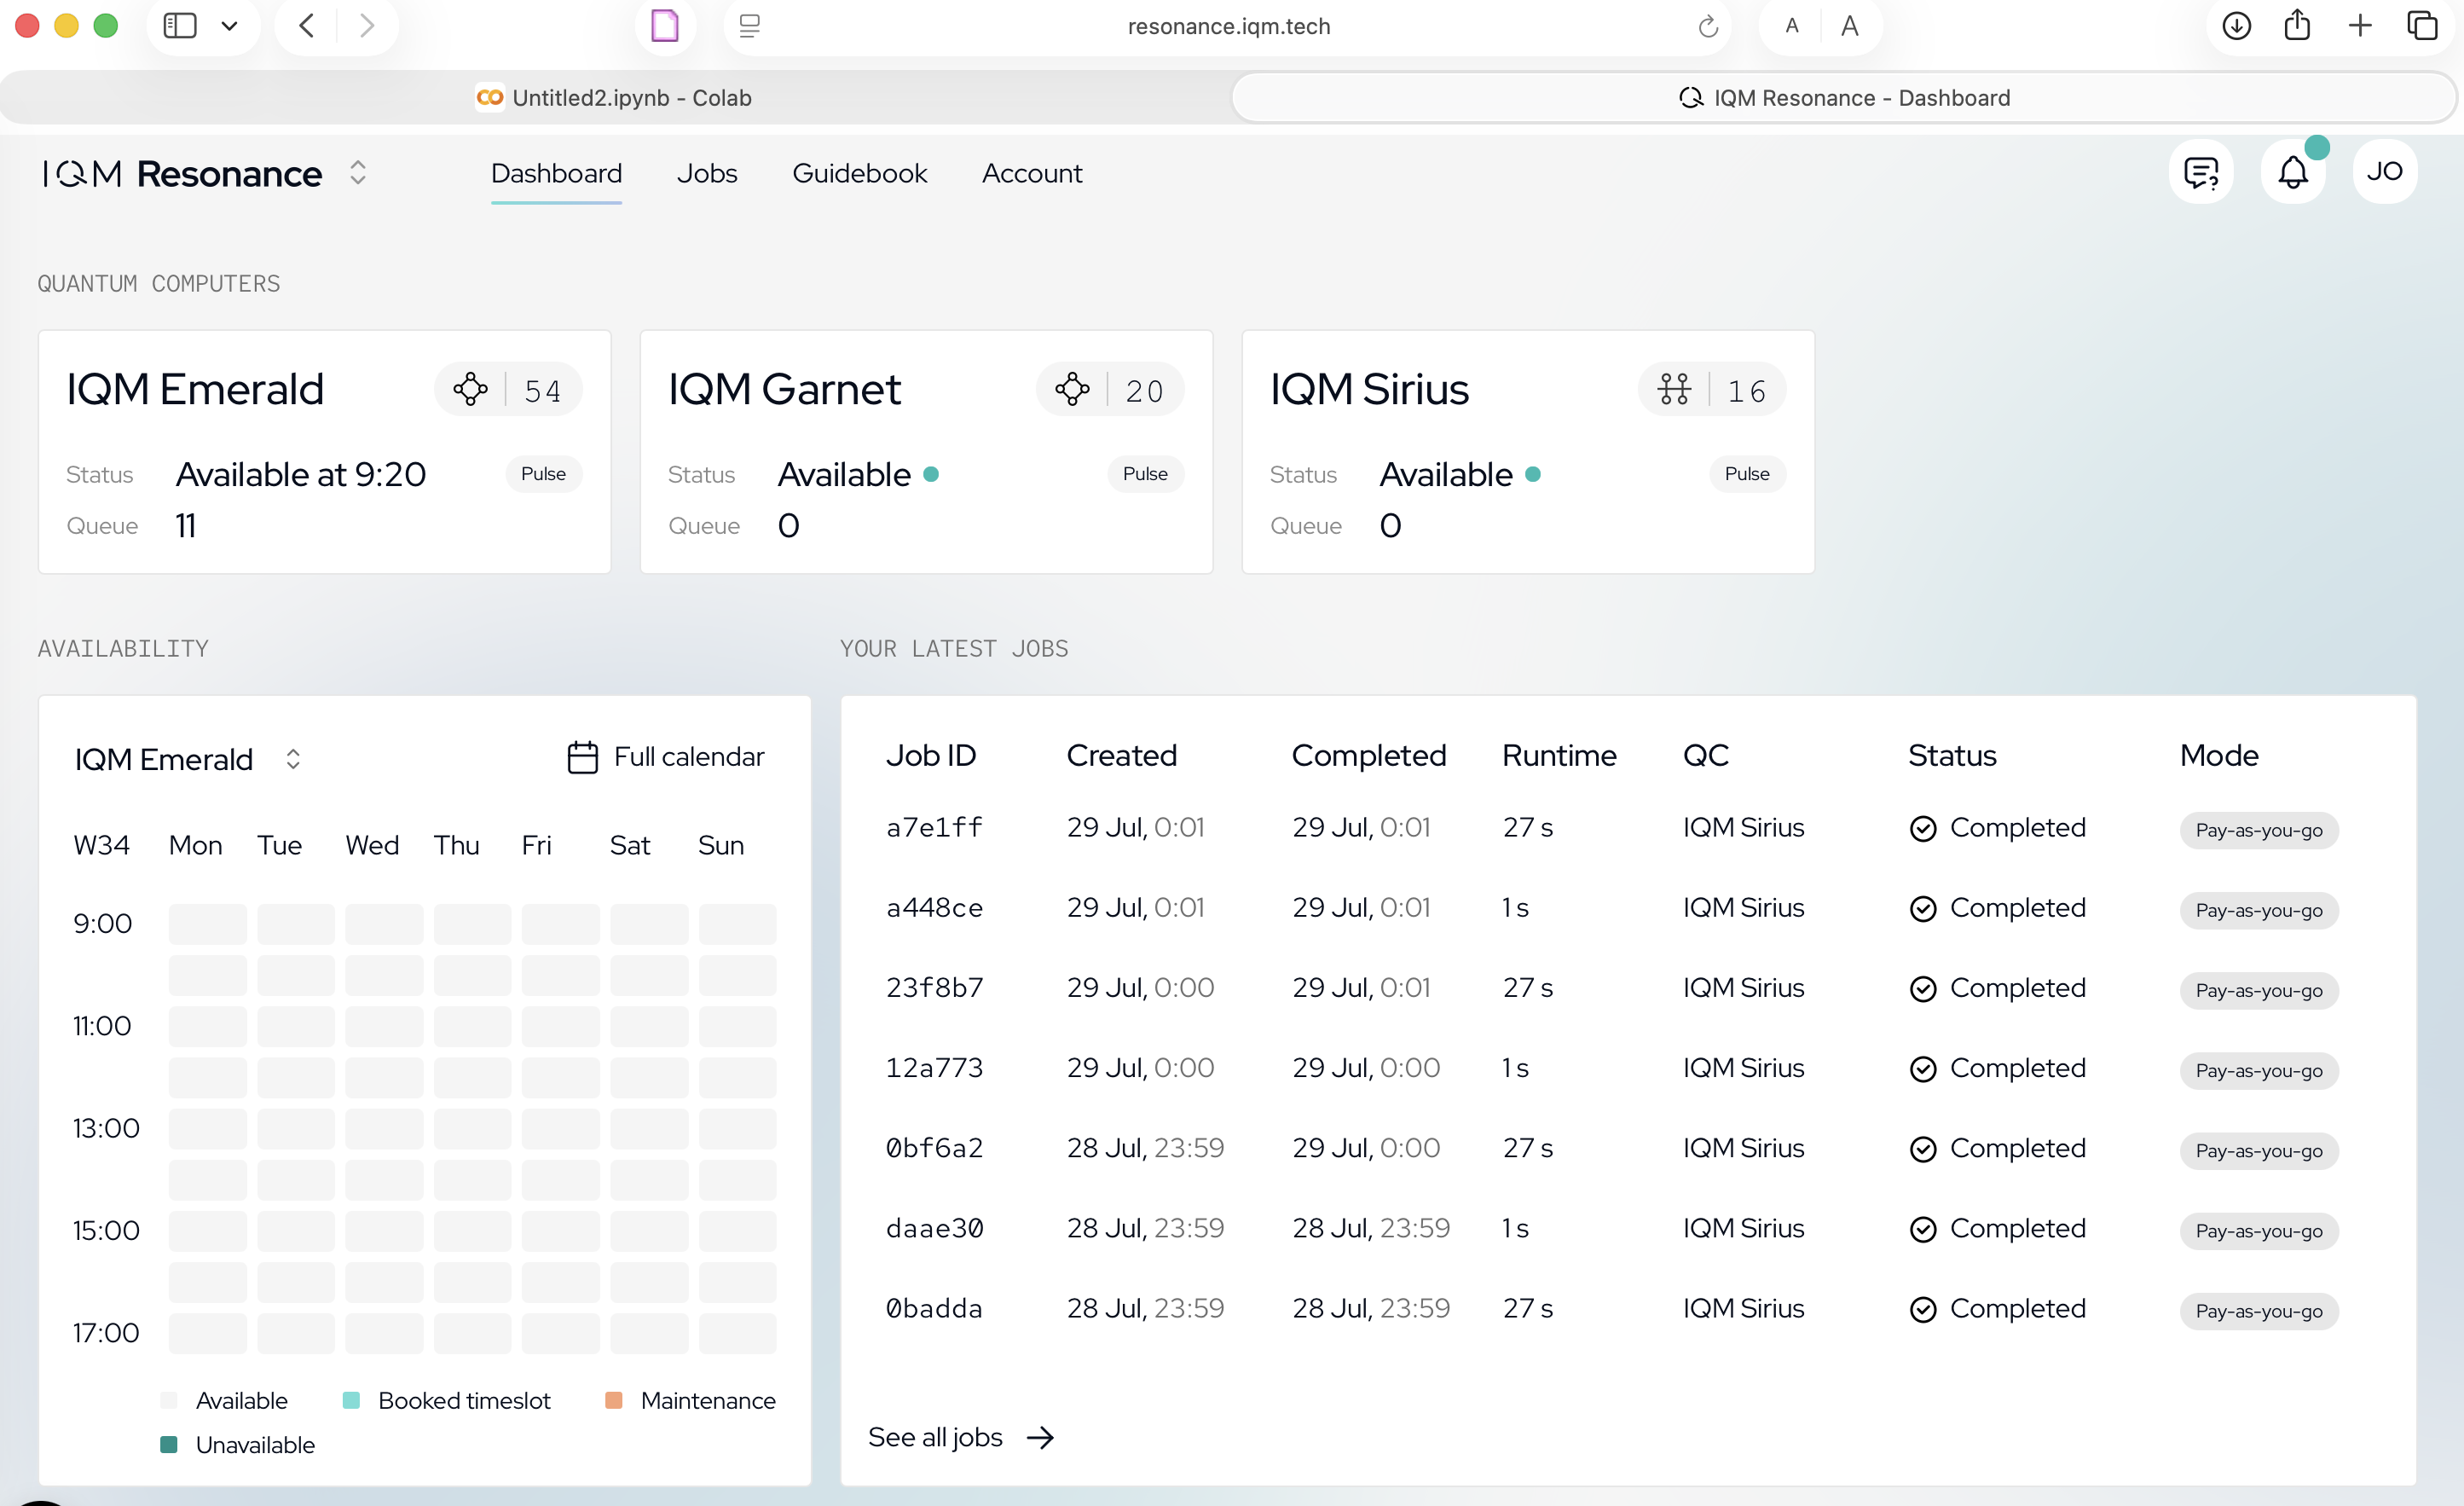Select the Sunday 17:00 availability slot
This screenshot has height=1506, width=2464.
pos(737,1333)
